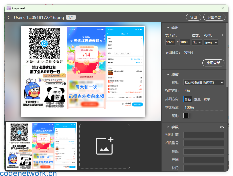Screen dimensions: 233x176
Task: Click the 相机厂商 input field
Action: 204,135
